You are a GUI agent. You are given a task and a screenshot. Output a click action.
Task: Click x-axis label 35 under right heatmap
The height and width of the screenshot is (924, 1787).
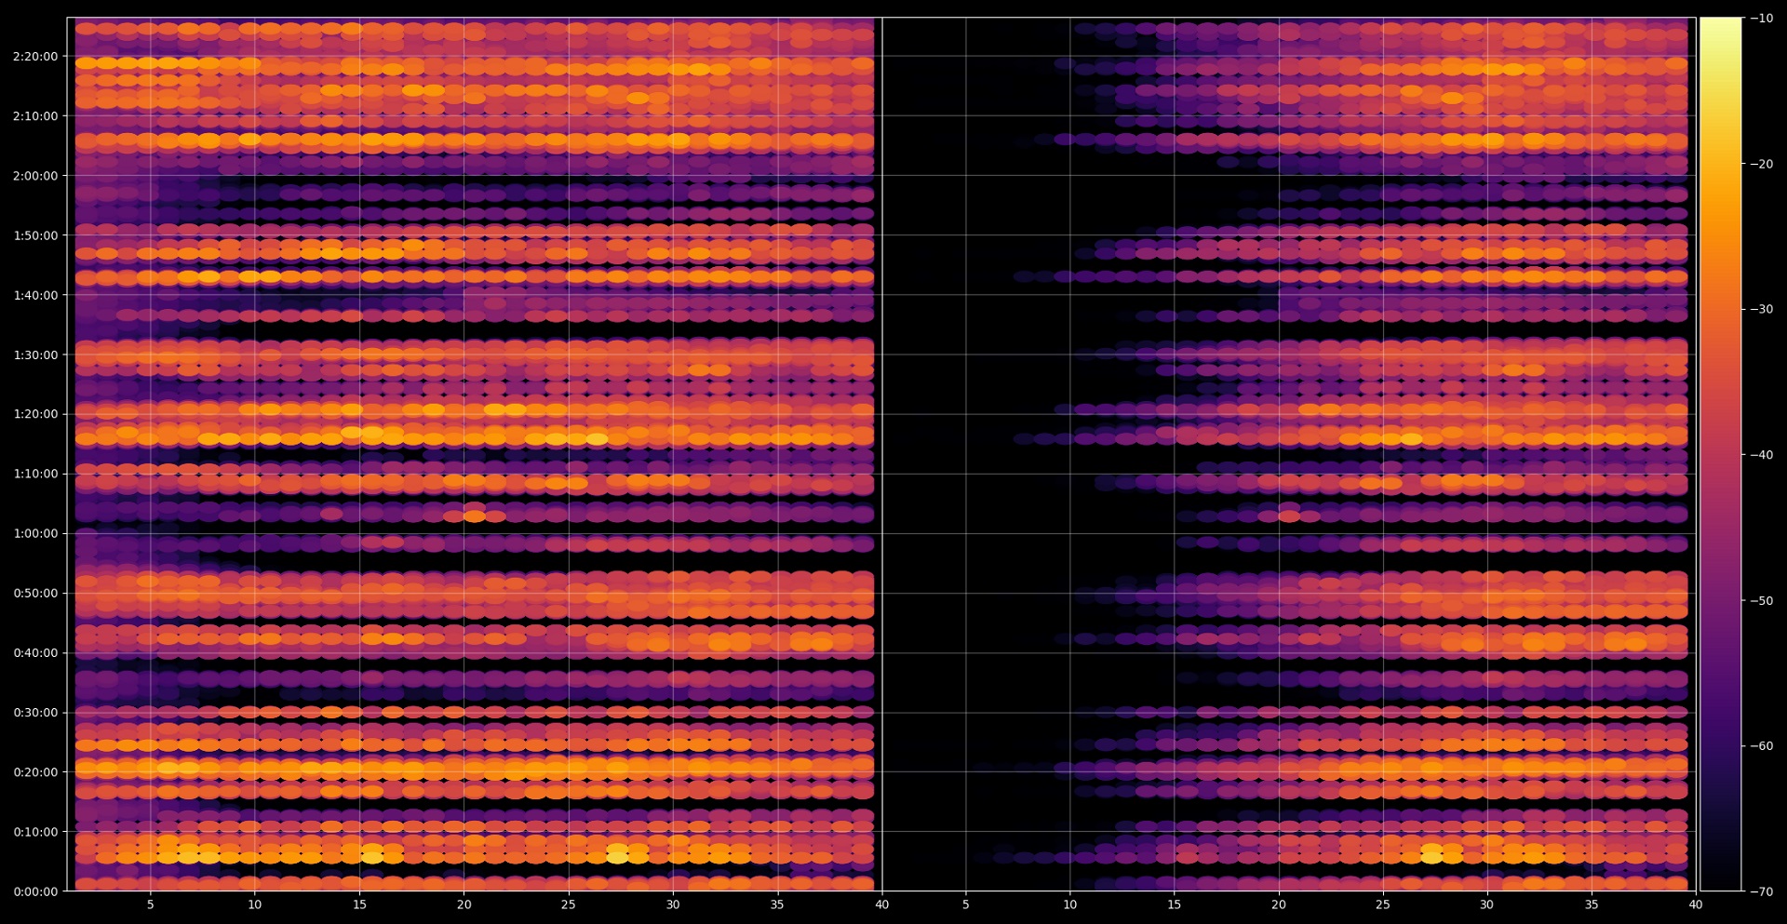pos(1592,904)
